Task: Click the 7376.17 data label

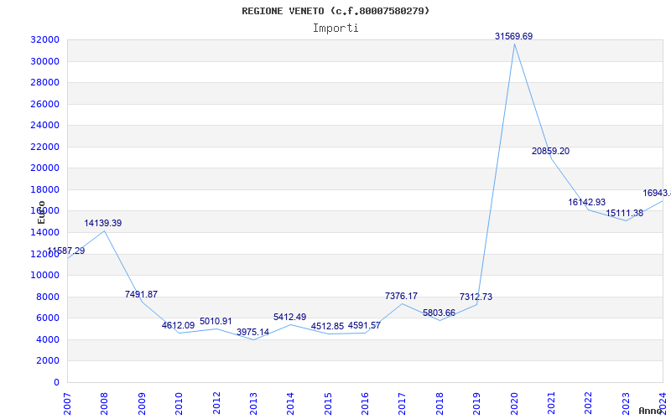Action: 402,296
